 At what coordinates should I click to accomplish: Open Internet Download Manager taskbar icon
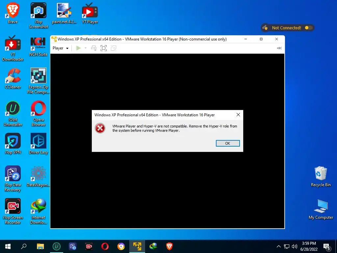click(x=153, y=246)
